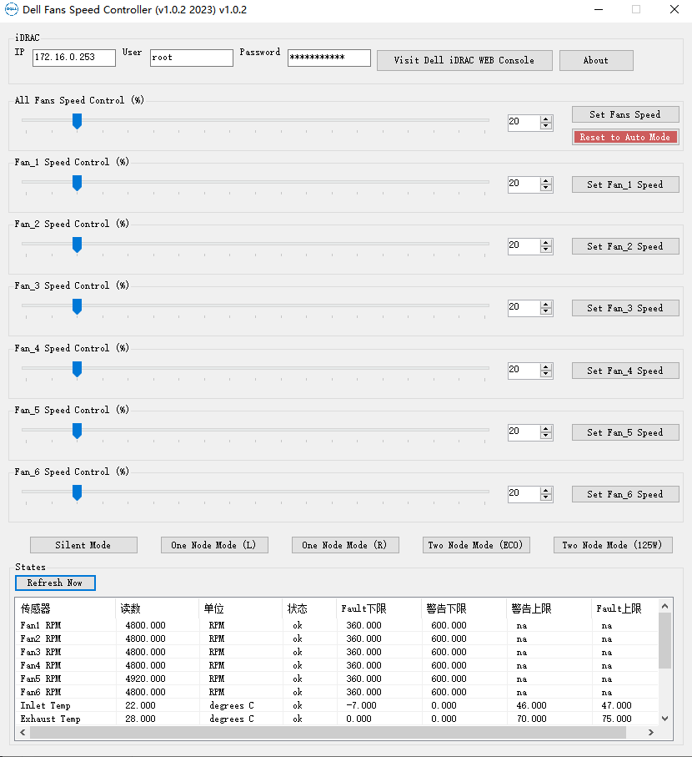692x757 pixels.
Task: Click the horizontal scroll right arrow
Action: point(651,732)
